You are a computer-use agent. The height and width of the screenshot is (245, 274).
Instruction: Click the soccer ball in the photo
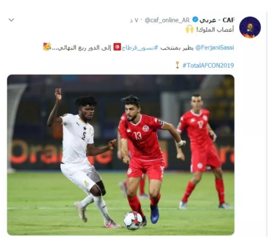[x=133, y=221]
